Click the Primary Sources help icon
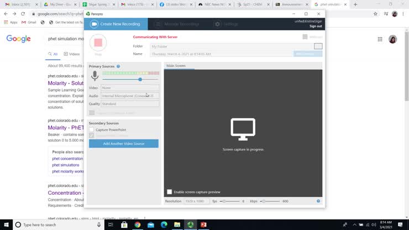 pos(118,66)
